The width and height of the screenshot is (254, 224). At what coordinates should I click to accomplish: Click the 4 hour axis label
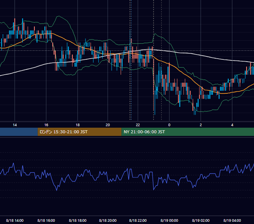(x=232, y=125)
